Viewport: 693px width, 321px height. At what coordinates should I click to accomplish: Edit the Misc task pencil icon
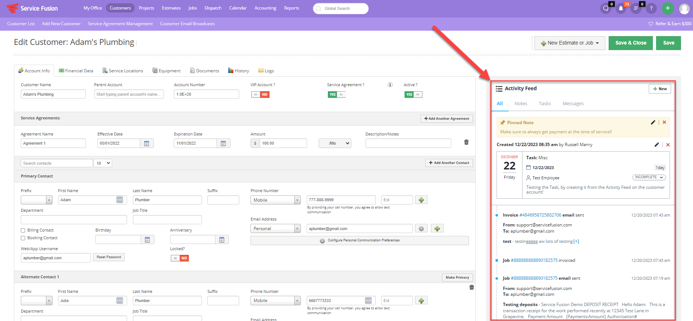[x=656, y=145]
